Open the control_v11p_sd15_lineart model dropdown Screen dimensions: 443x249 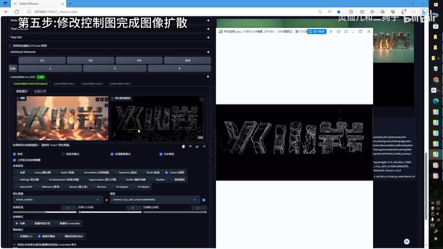(x=154, y=200)
